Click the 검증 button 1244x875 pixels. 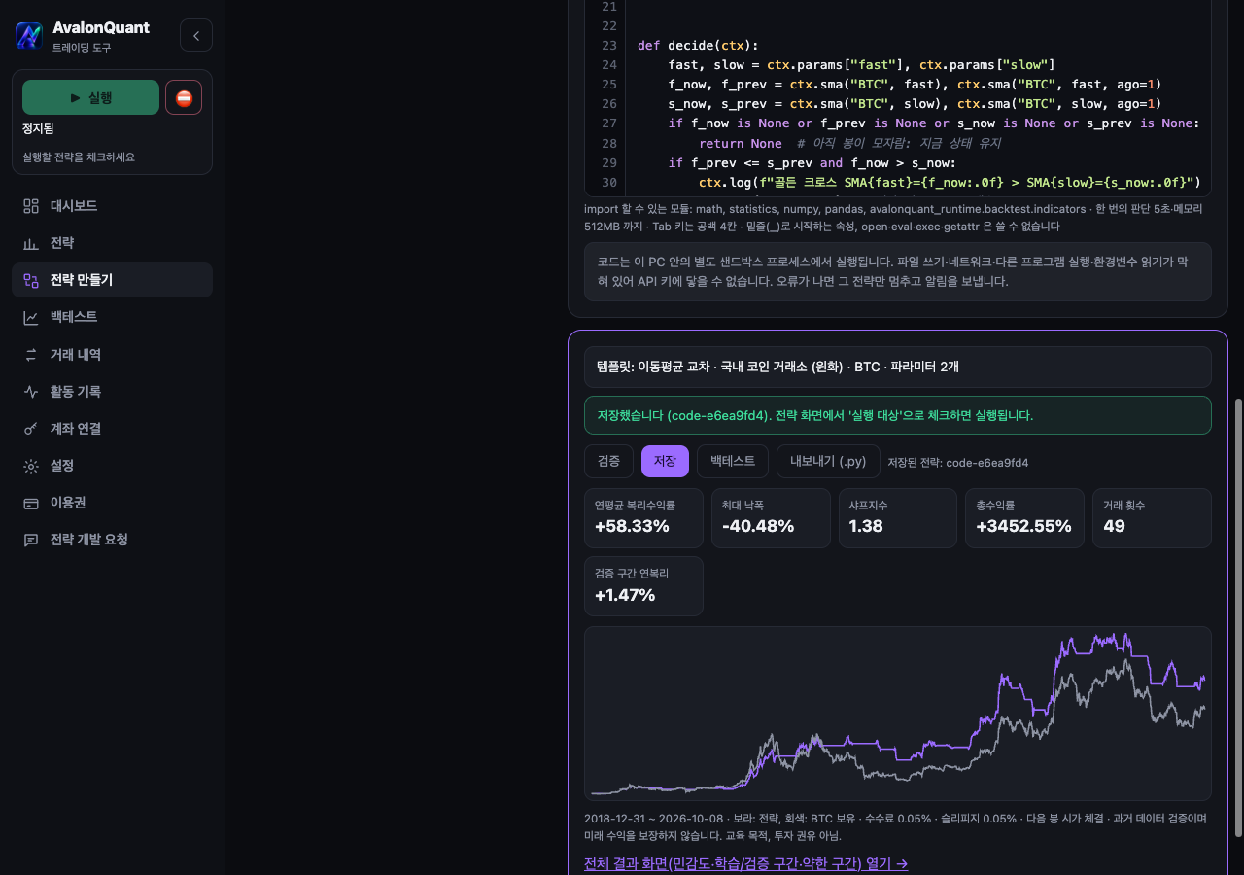[x=608, y=461]
